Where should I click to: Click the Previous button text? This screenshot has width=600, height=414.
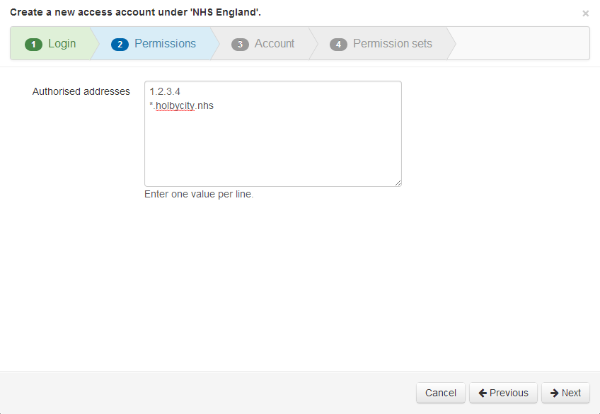pyautogui.click(x=509, y=393)
